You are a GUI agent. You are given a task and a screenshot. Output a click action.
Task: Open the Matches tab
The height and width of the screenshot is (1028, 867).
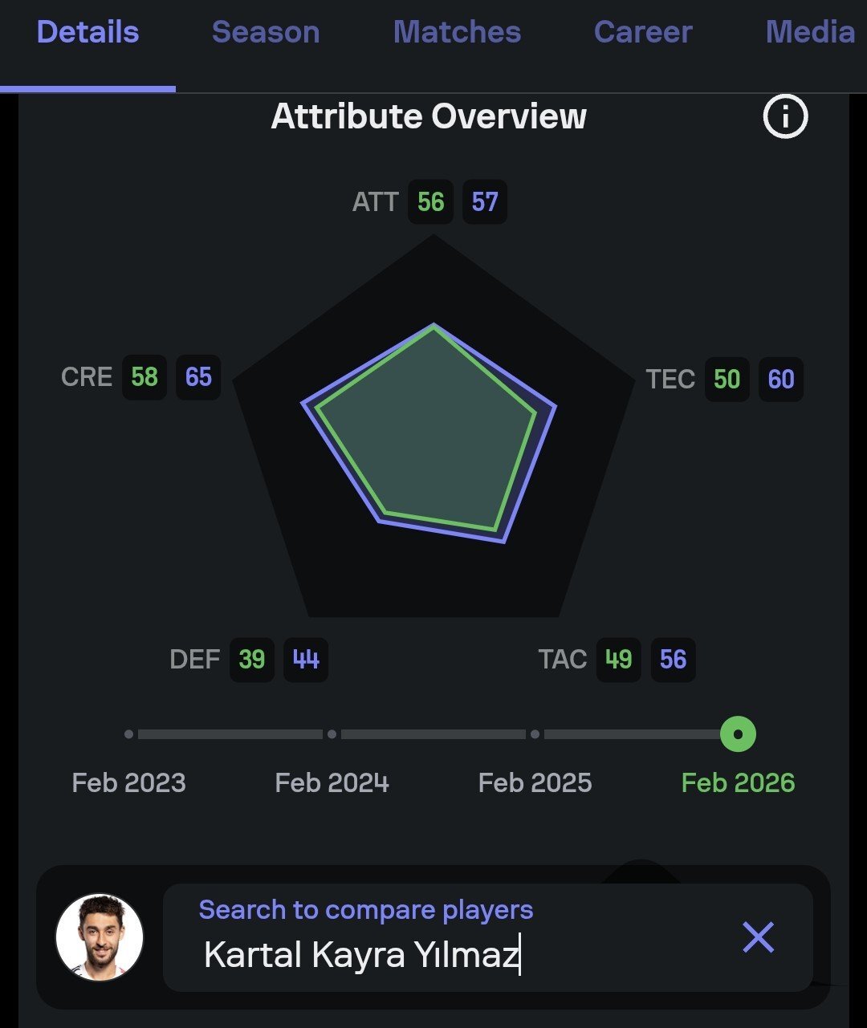point(457,33)
